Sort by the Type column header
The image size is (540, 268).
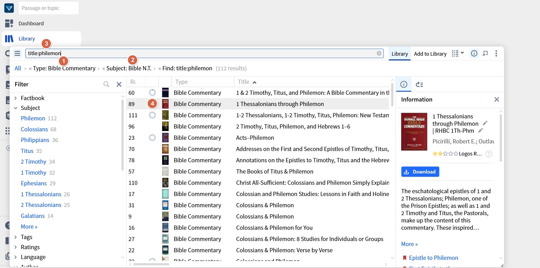[x=181, y=82]
